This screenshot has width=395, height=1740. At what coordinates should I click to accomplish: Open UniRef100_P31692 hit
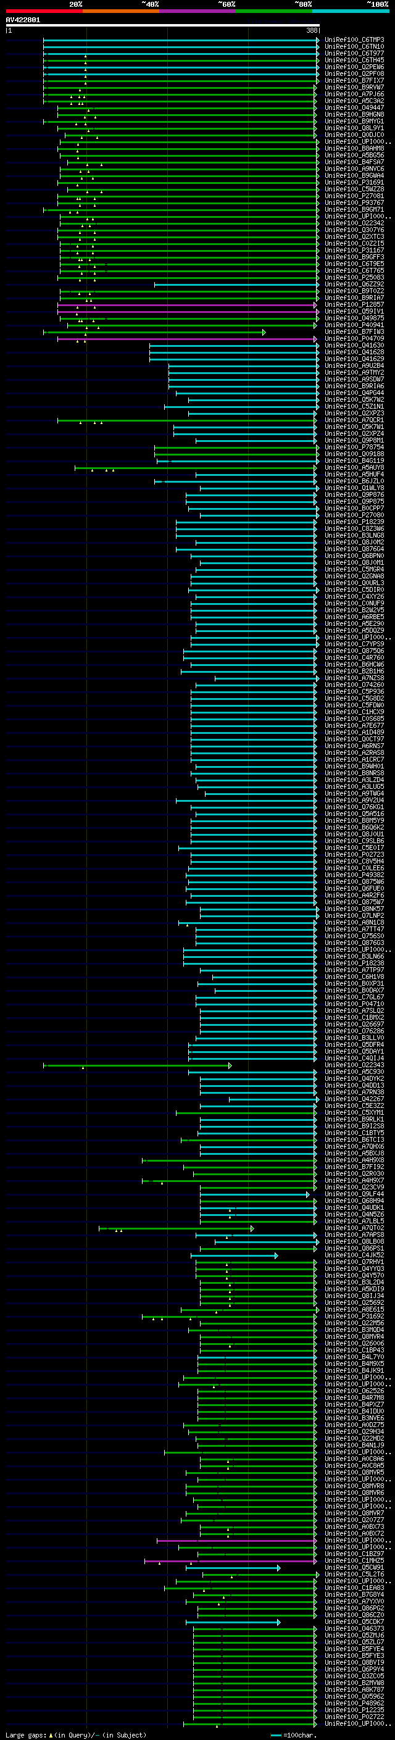(x=354, y=1317)
